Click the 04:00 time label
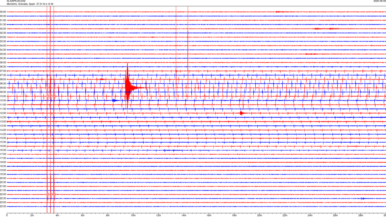This screenshot has width=386, height=217. 3,45
